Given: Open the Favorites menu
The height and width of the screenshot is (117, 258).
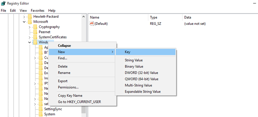Looking at the screenshot, I should (37, 11).
